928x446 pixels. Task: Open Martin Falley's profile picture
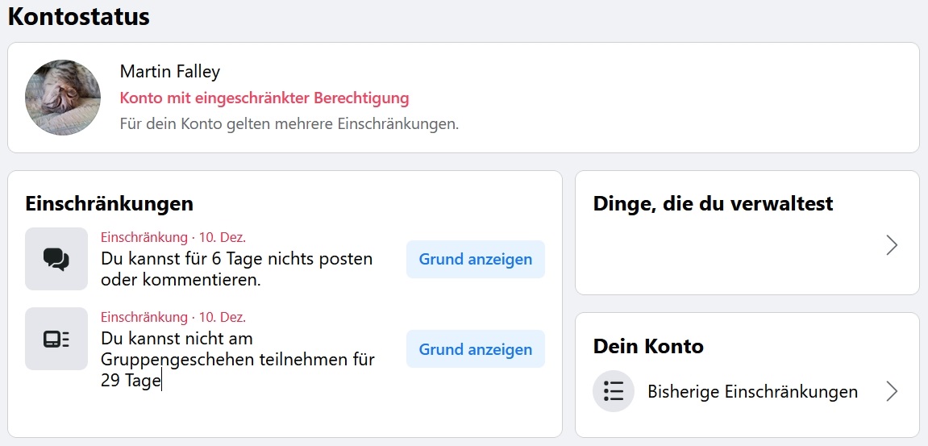tap(63, 98)
